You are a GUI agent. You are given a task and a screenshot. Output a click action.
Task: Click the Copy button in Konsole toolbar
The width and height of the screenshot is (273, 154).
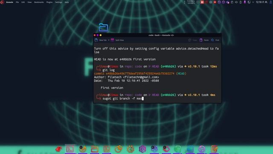coord(193,40)
